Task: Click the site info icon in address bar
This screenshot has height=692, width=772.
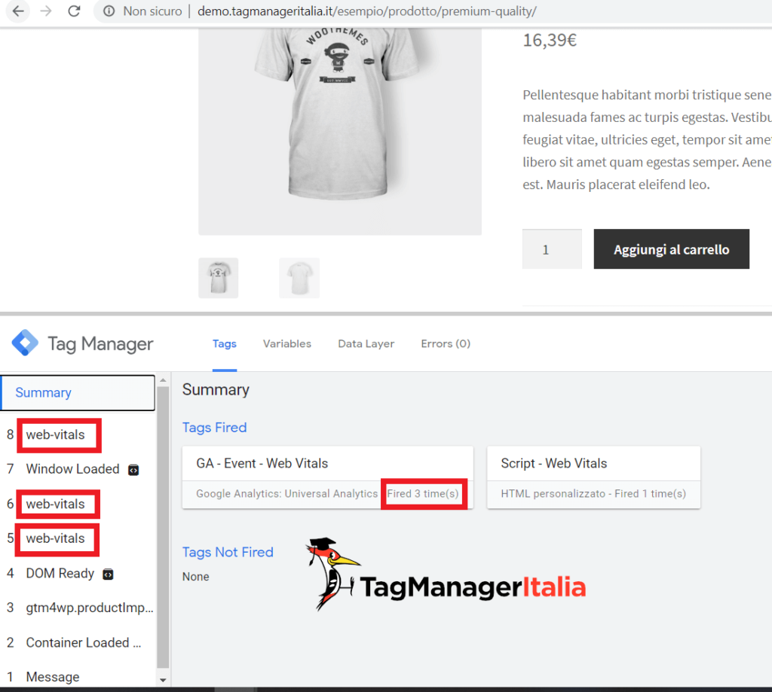Action: tap(109, 11)
